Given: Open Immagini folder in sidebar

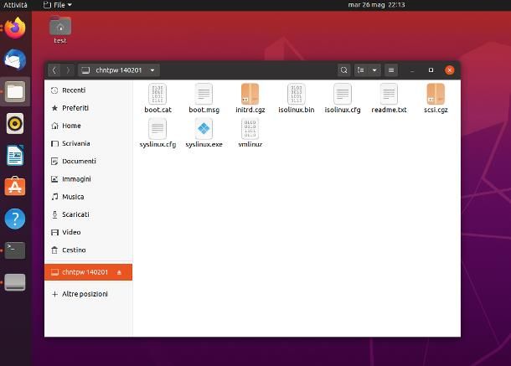Looking at the screenshot, I should point(89,179).
